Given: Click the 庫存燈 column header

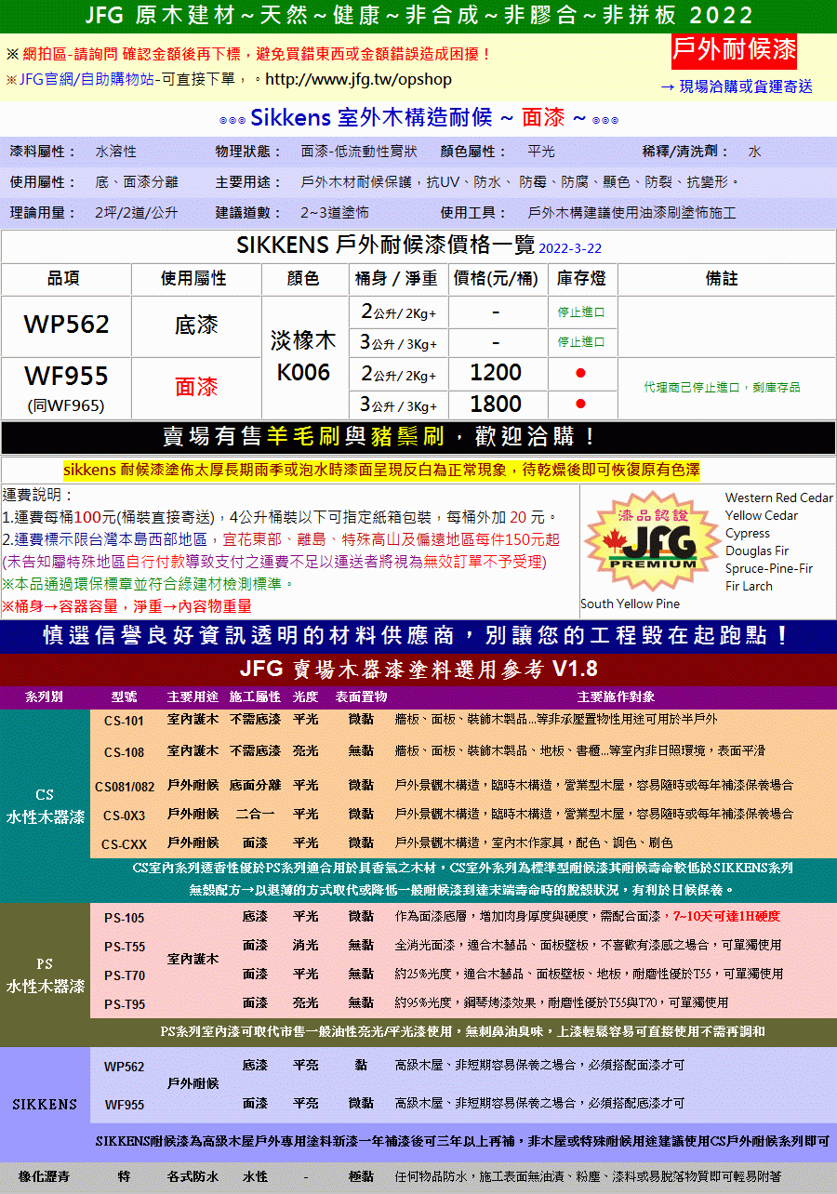Looking at the screenshot, I should pyautogui.click(x=581, y=279).
